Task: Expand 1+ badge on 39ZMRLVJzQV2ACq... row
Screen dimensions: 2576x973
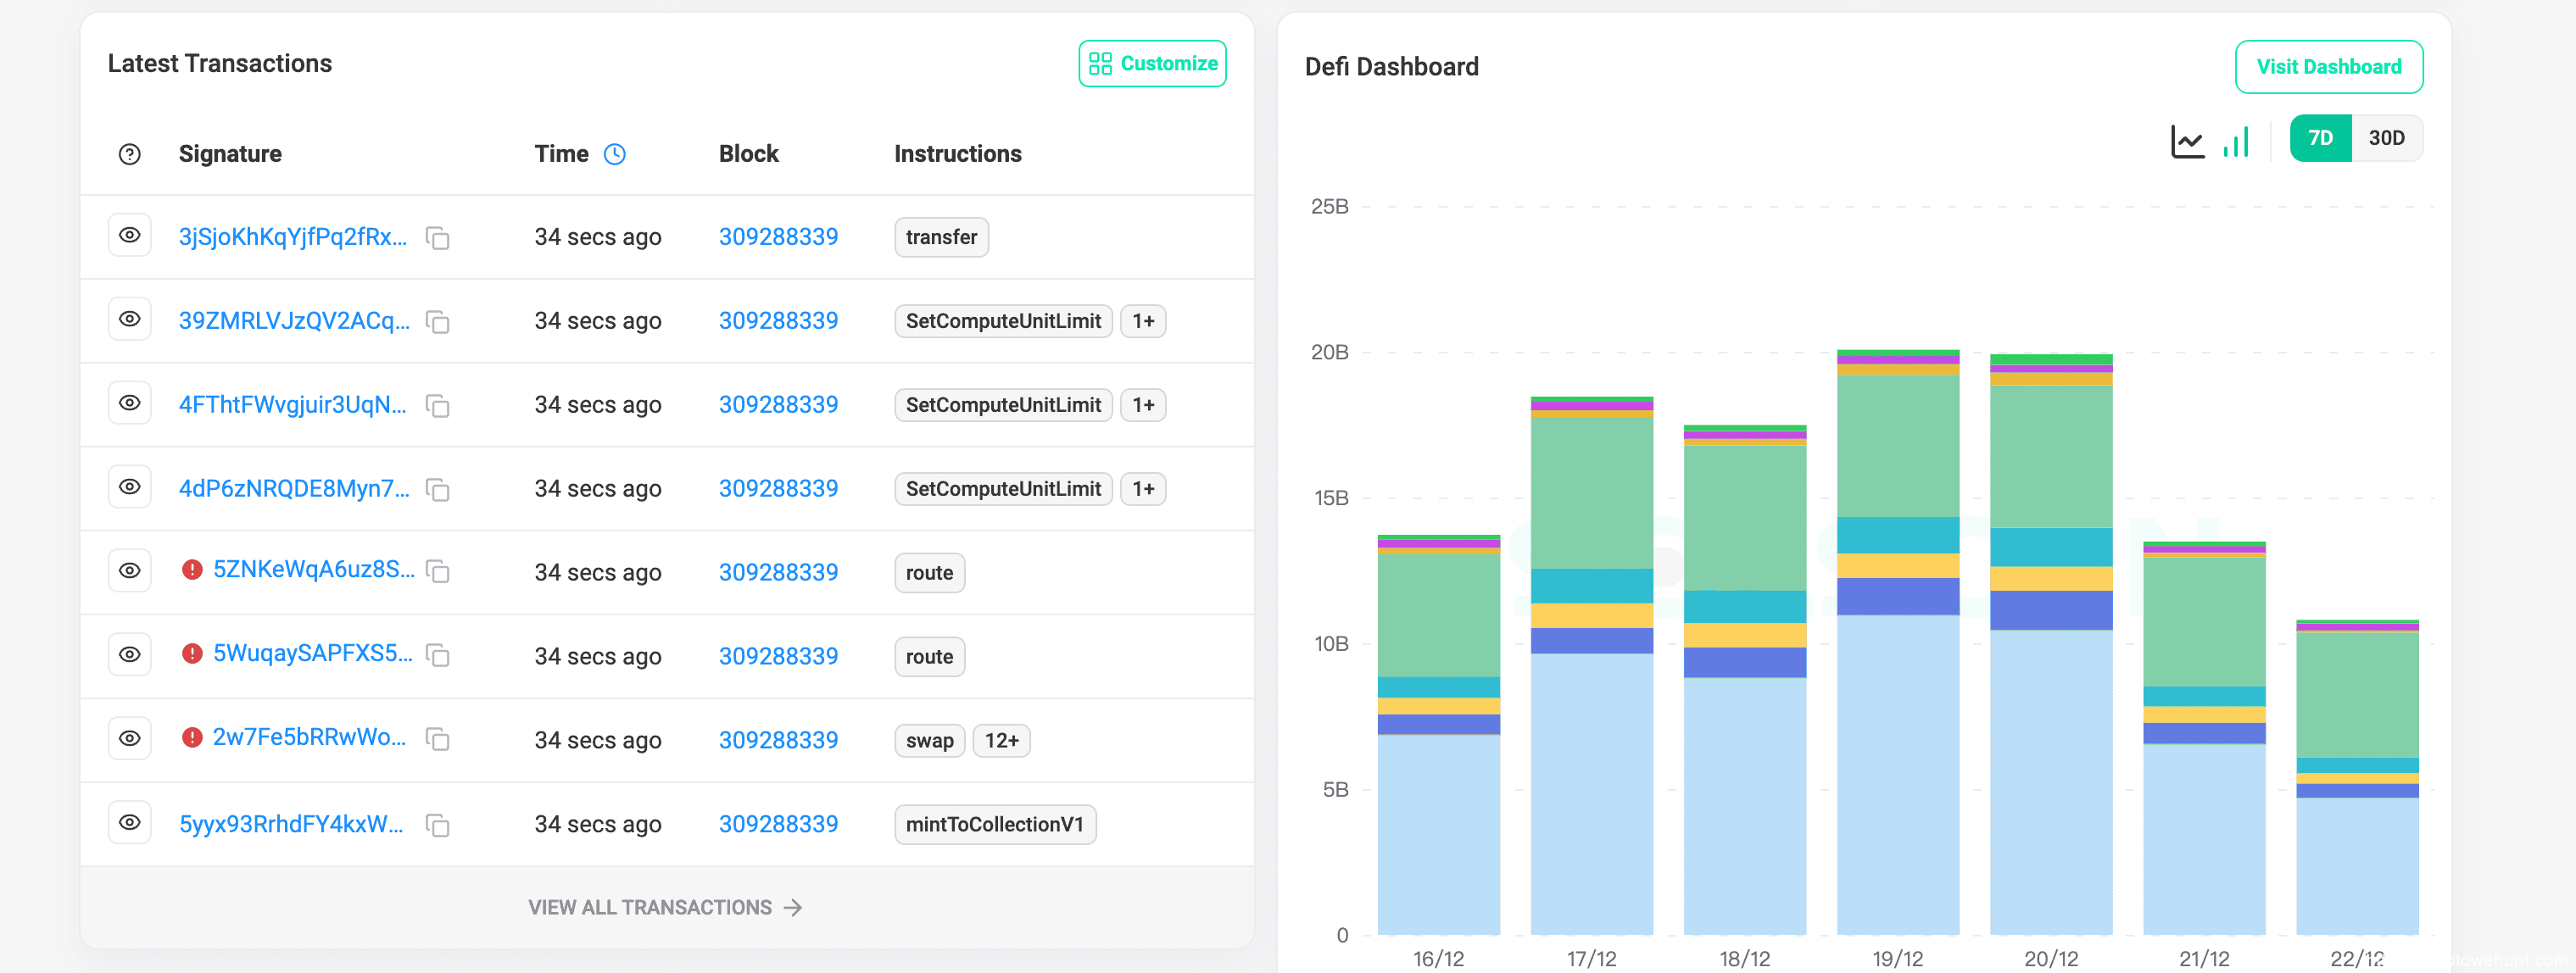Action: [1142, 321]
